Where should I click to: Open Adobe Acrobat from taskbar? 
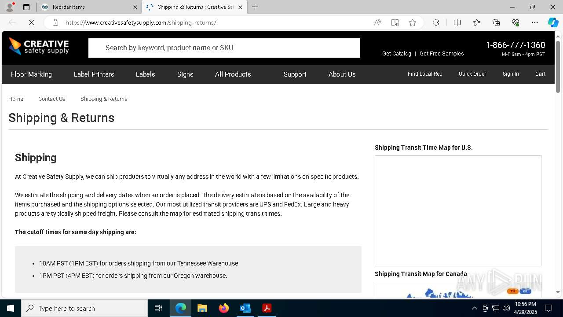267,308
